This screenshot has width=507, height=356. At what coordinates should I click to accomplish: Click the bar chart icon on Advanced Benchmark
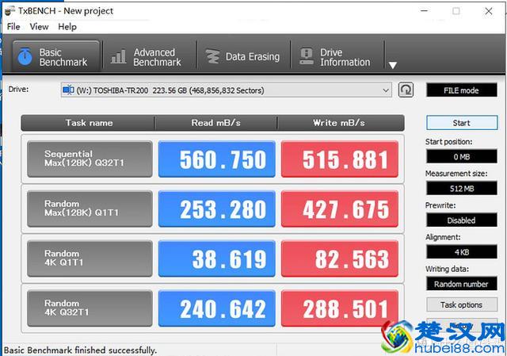pyautogui.click(x=119, y=57)
